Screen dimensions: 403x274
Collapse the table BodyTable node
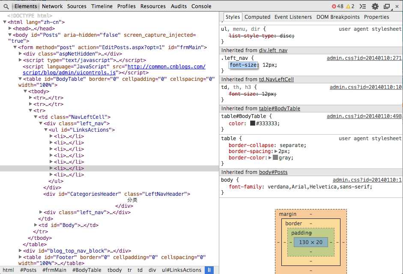pyautogui.click(x=20, y=79)
